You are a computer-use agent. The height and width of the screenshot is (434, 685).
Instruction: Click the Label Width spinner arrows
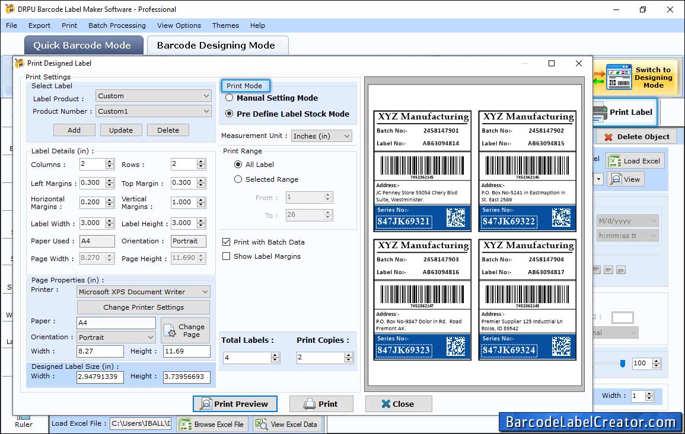click(x=110, y=223)
